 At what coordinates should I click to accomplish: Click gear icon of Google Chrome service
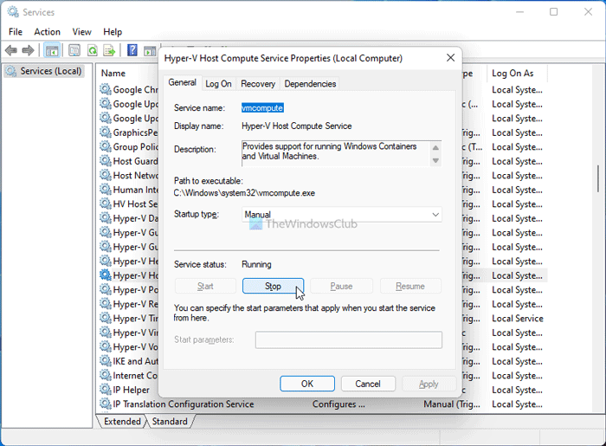[x=106, y=89]
